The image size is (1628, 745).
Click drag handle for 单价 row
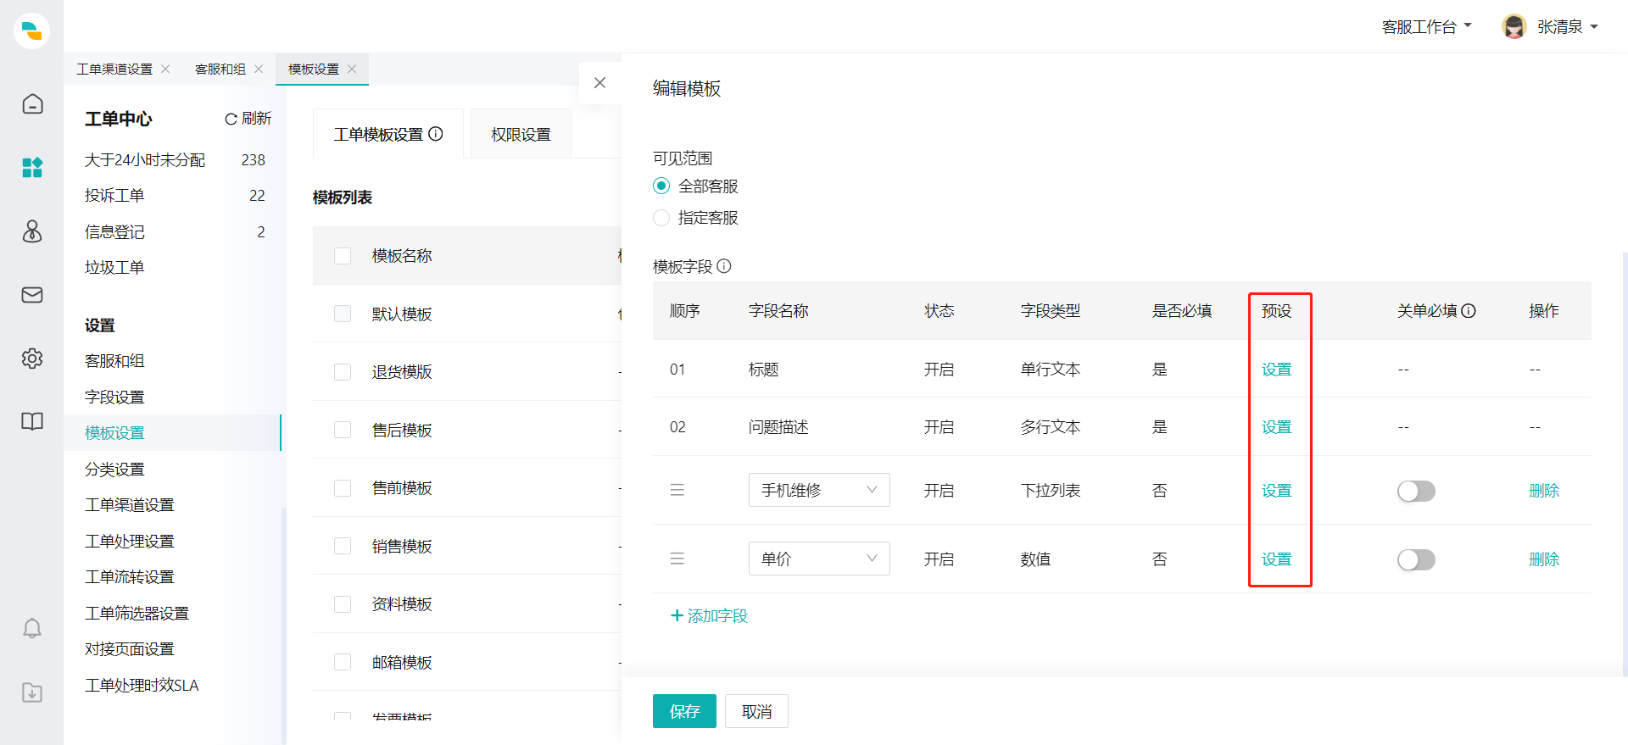677,559
